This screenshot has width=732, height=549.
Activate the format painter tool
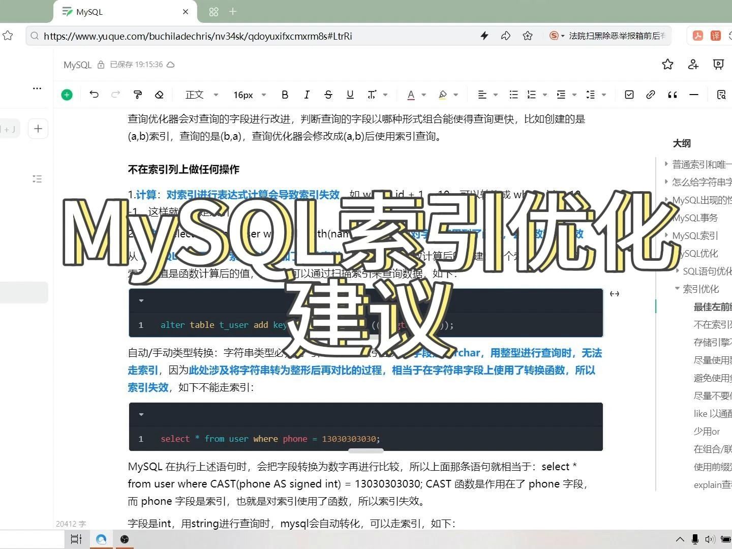137,95
